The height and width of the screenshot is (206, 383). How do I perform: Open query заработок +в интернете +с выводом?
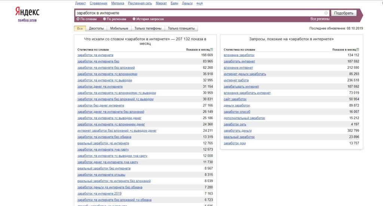tap(105, 80)
